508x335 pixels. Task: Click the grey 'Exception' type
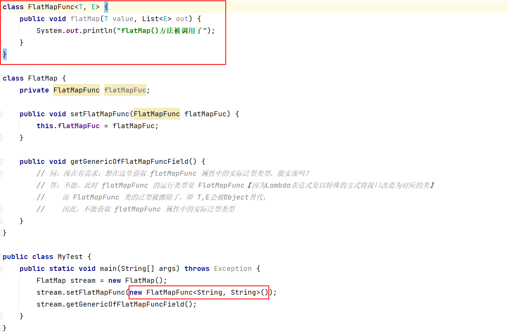click(233, 269)
